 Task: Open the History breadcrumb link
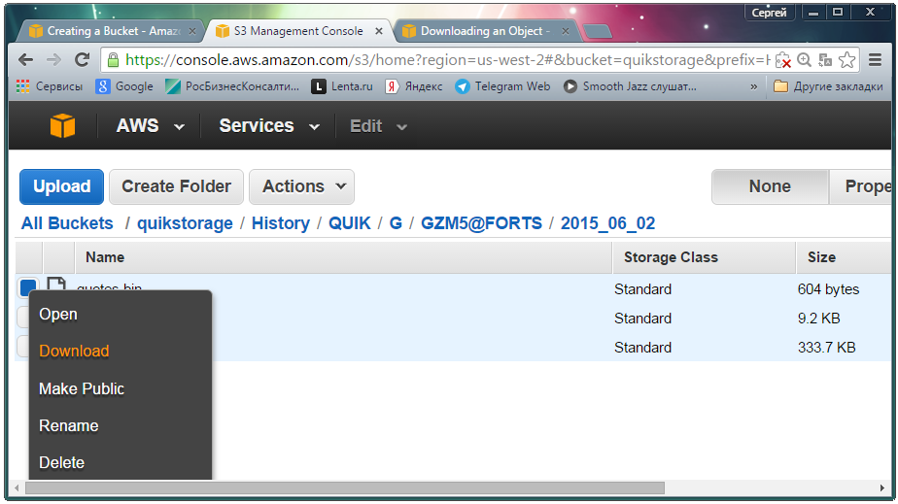pos(281,223)
